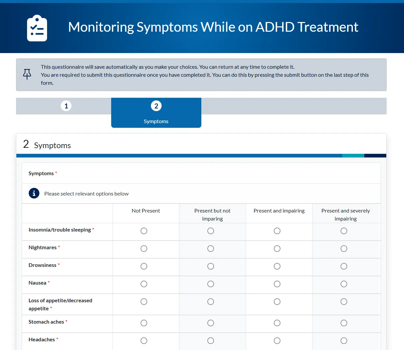Click the info icon beside select options text
The height and width of the screenshot is (350, 404).
34,194
